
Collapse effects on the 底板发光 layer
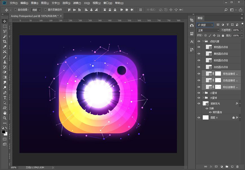240,103
